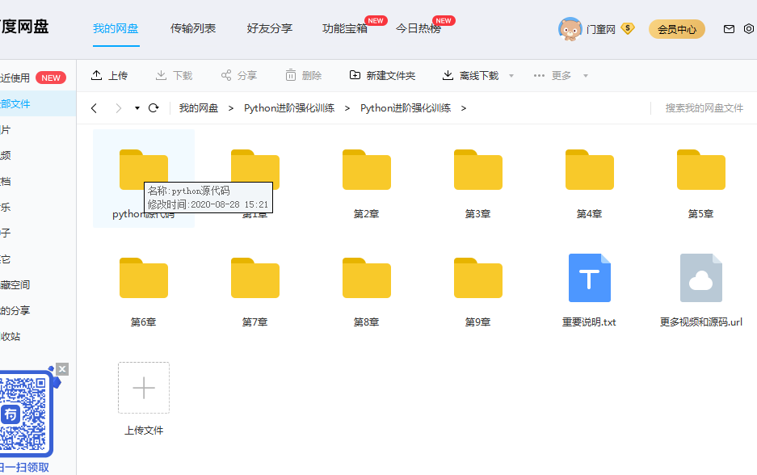
Task: Click 上传 upload button
Action: (x=109, y=75)
